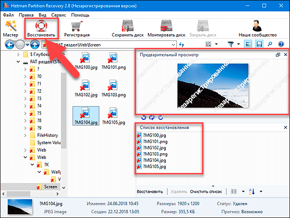
Task: Click the Удалить button in recovery list bar
Action: (x=179, y=191)
